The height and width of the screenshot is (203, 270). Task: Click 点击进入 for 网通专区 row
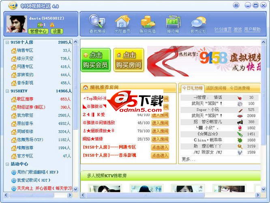tap(160, 147)
